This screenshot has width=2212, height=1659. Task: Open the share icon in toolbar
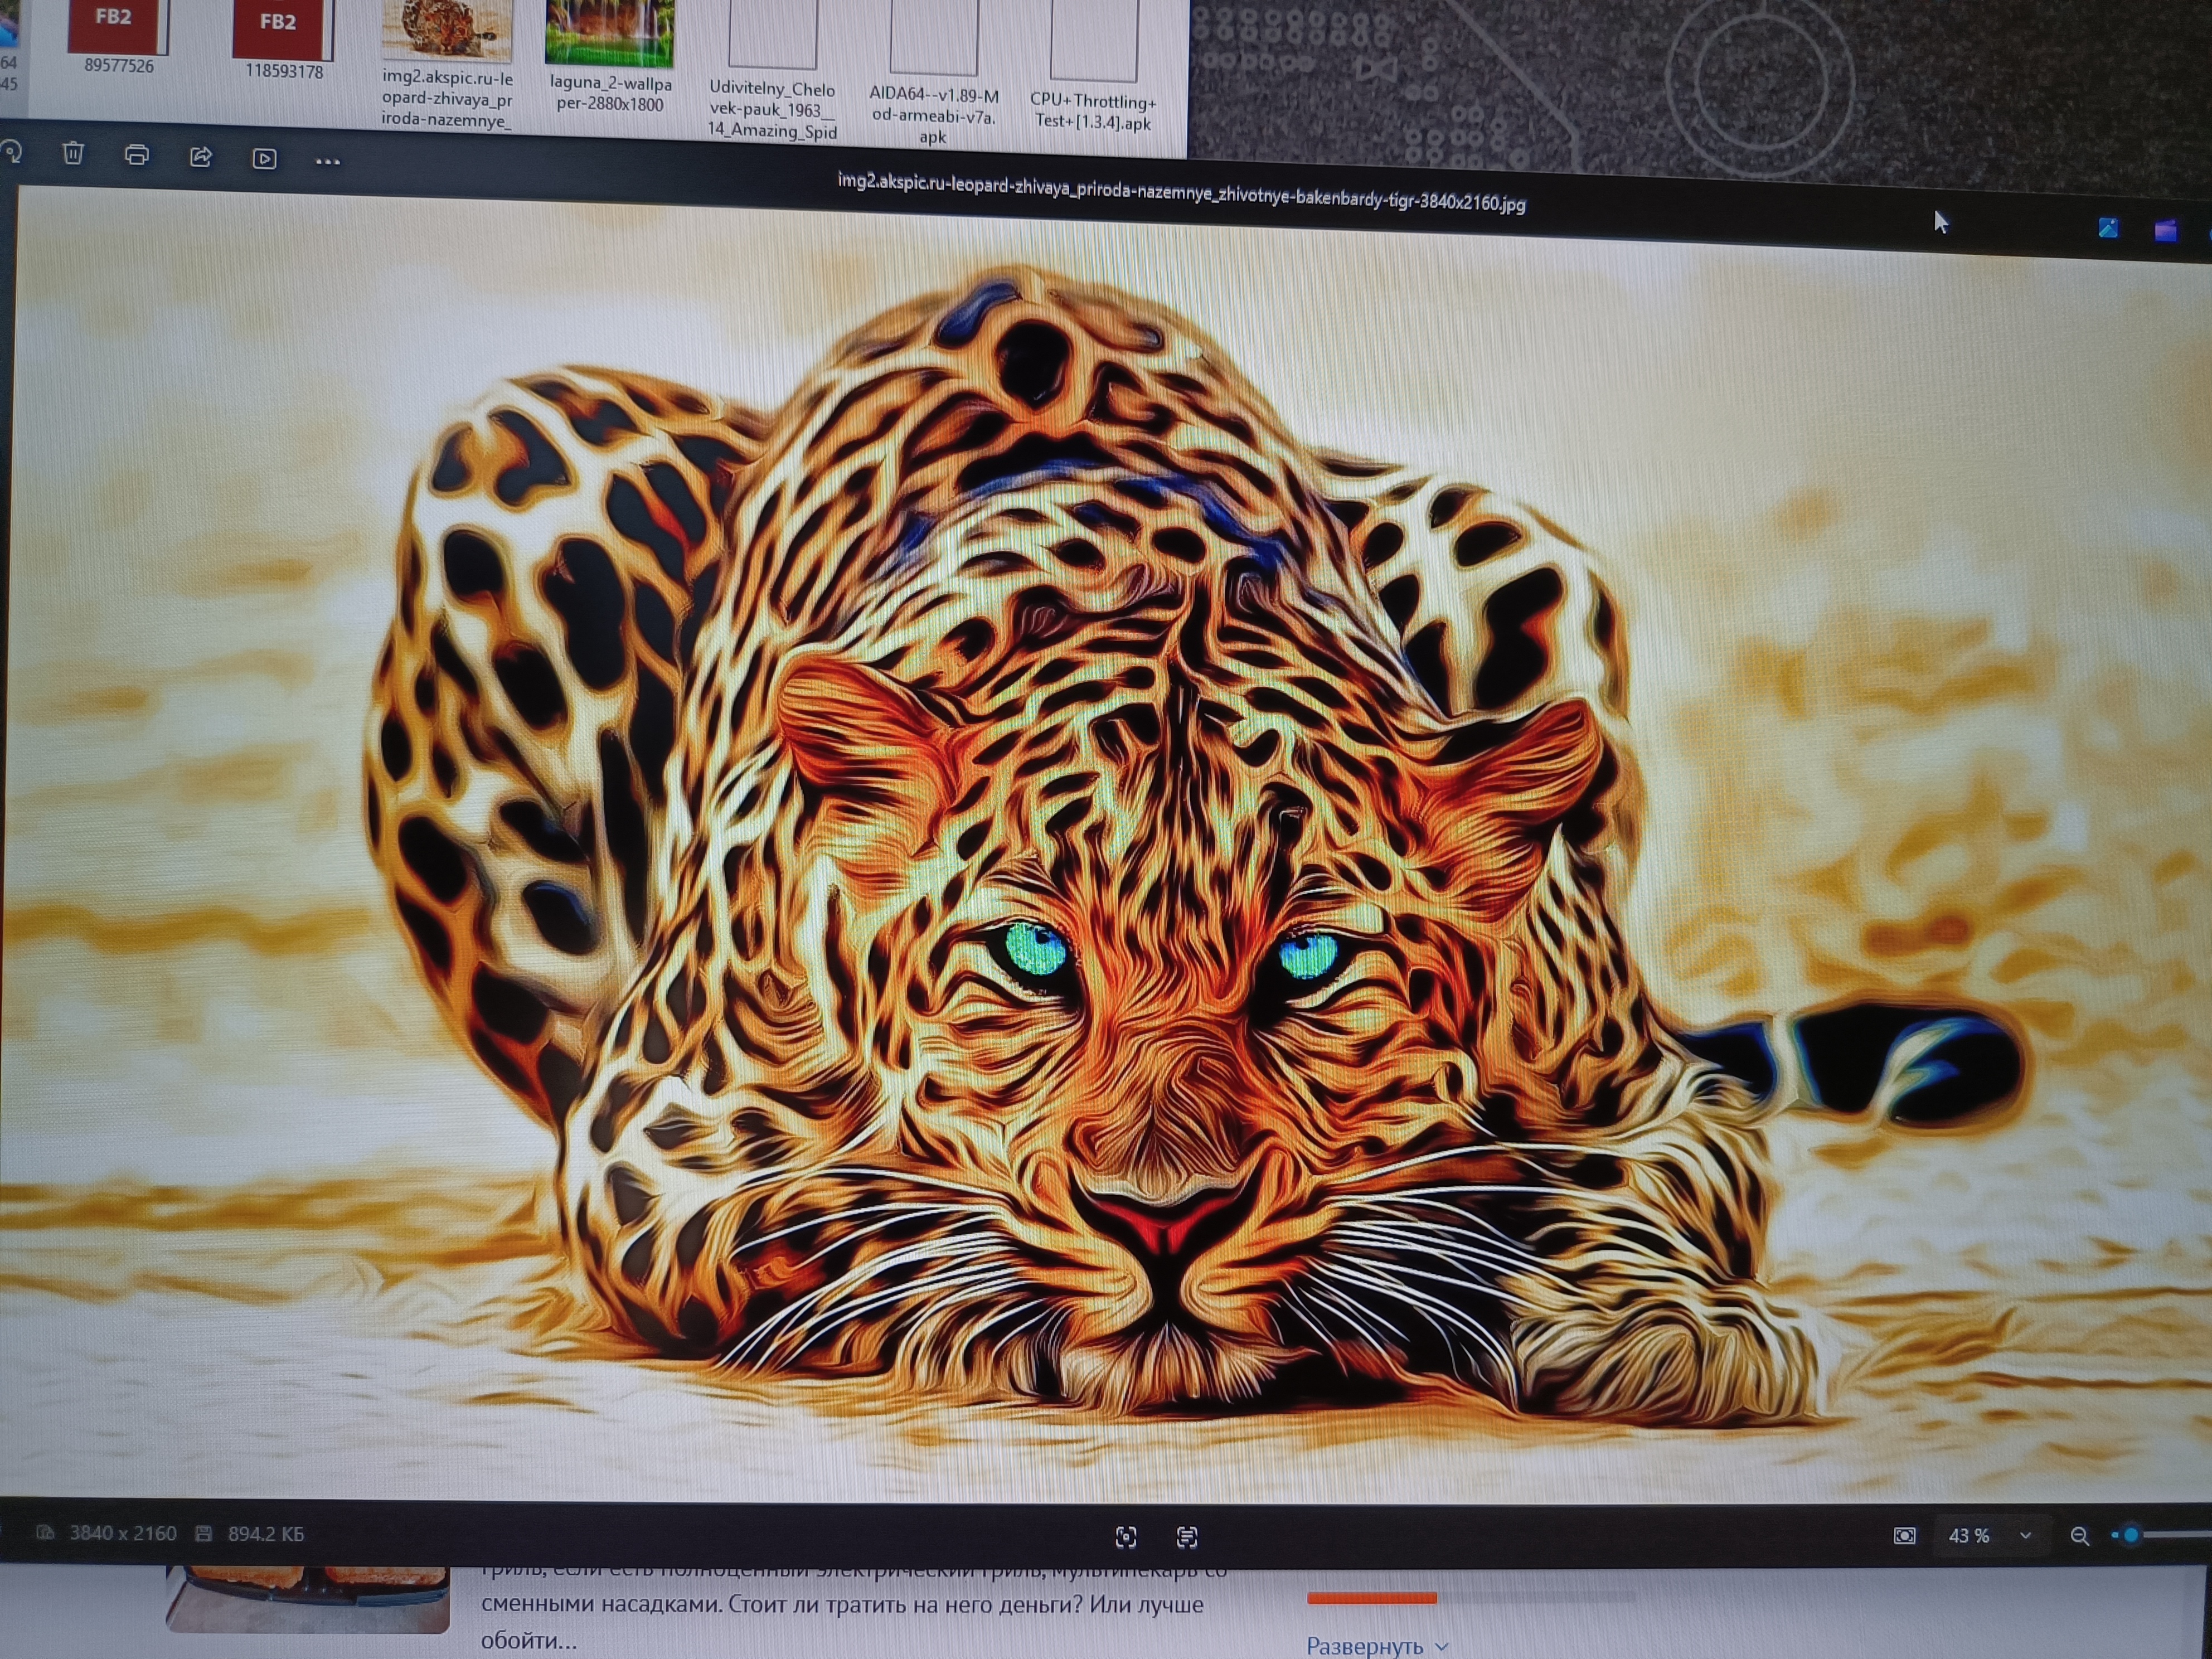(201, 157)
